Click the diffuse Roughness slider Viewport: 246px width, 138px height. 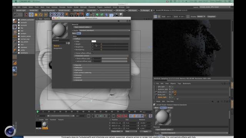coord(115,47)
